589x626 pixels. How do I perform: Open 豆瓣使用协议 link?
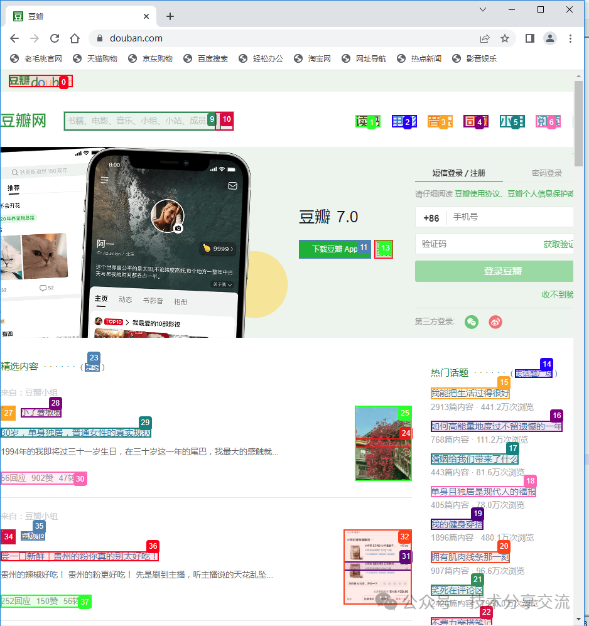[477, 193]
